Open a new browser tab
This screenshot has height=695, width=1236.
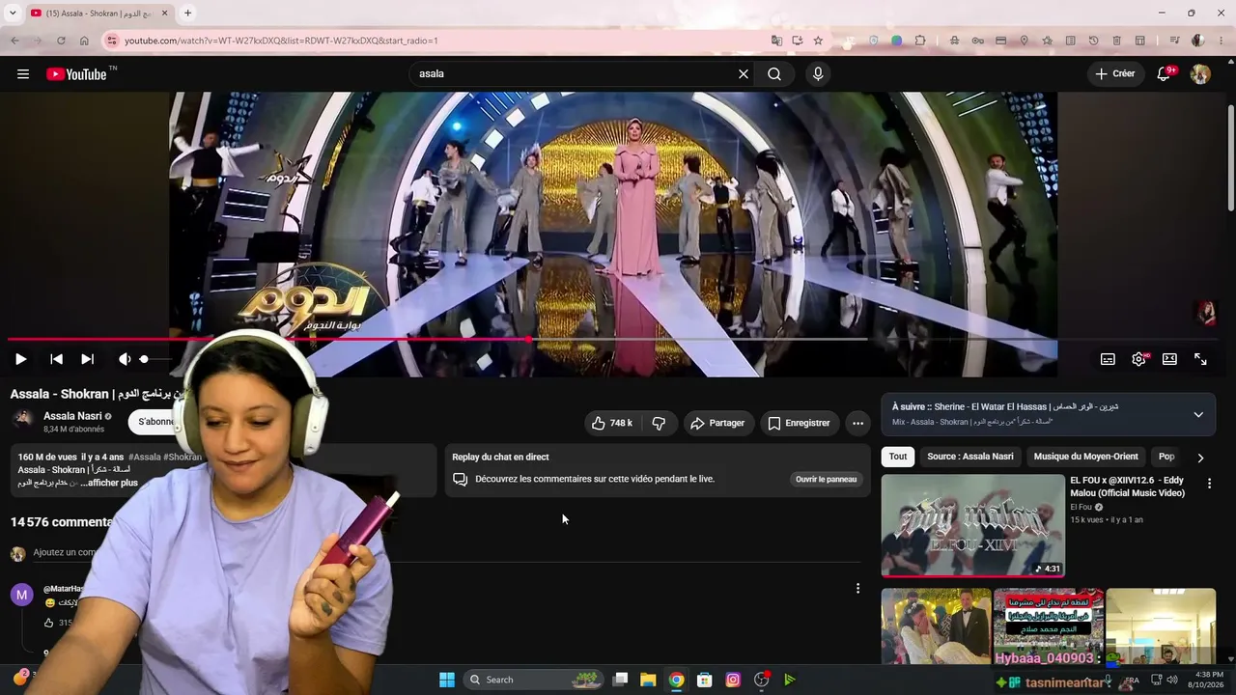click(x=187, y=13)
